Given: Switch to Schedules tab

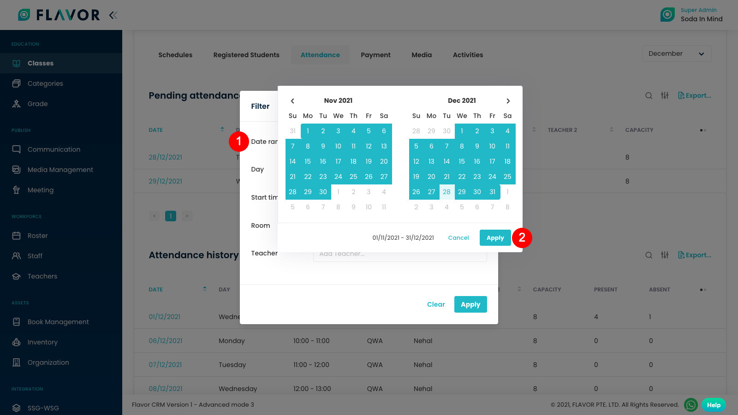Looking at the screenshot, I should coord(175,55).
